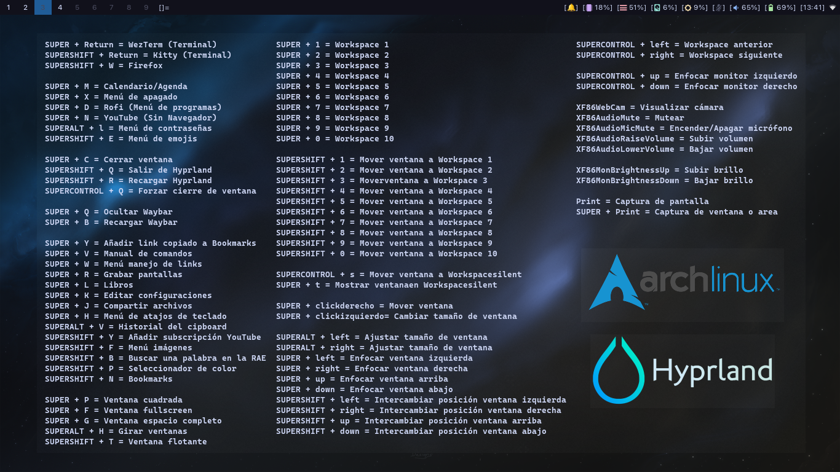The height and width of the screenshot is (472, 840).
Task: Click the line "SUPER + t = Mostrar ventanaen Workspacesilent"
Action: click(387, 285)
